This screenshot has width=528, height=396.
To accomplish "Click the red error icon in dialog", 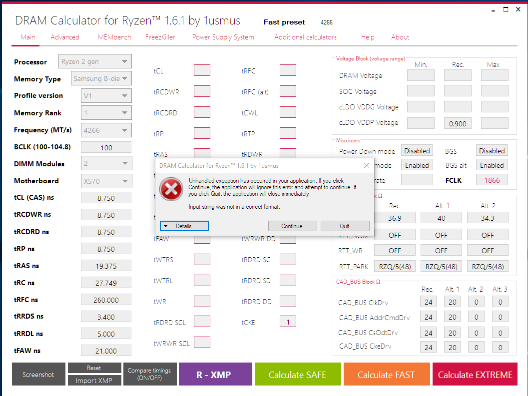I will [x=171, y=189].
